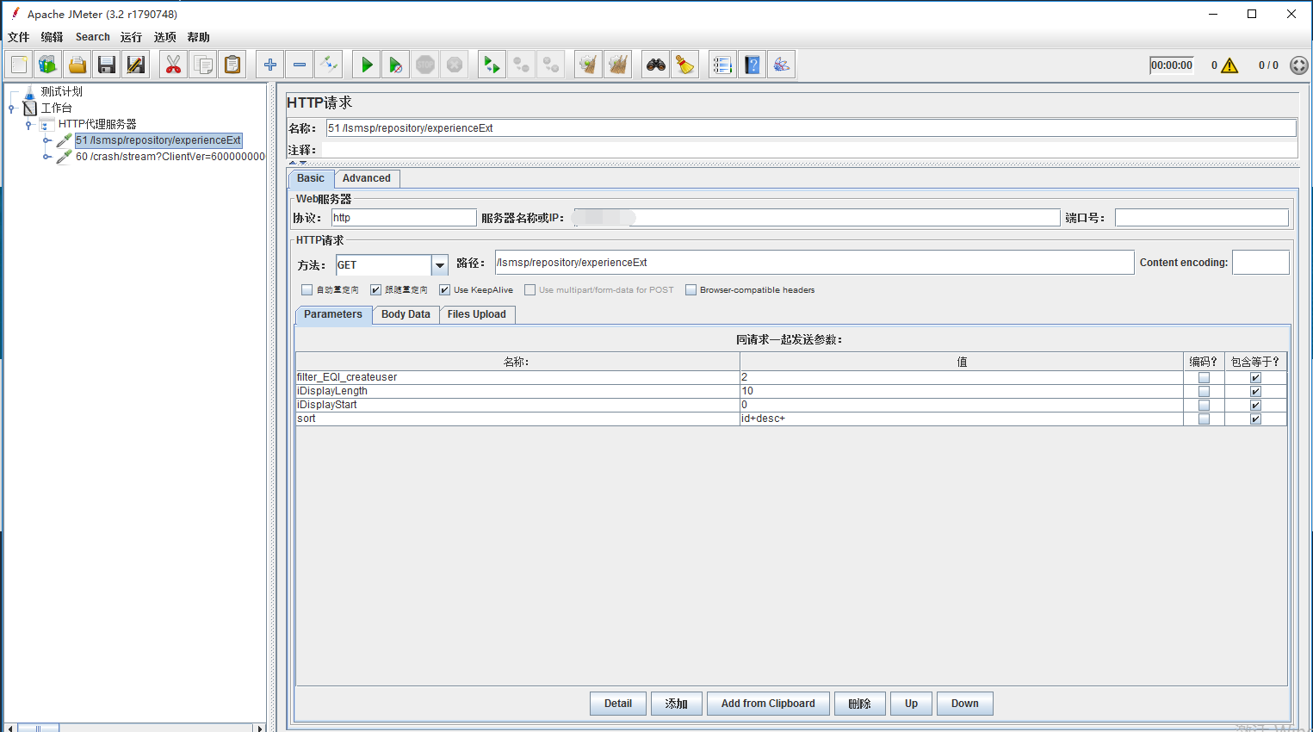This screenshot has width=1313, height=732.
Task: Collapse the HTTP代理服务器 tree toggle
Action: point(28,124)
